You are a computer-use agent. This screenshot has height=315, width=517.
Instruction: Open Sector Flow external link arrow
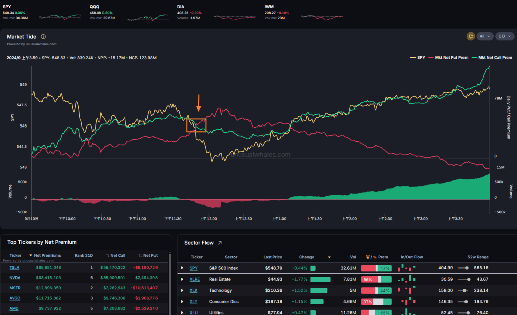point(220,243)
